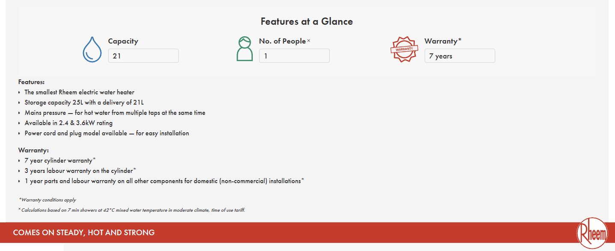Click the 'Power cord and plug model' bullet
Screen dimensions: 615x251
click(107, 133)
